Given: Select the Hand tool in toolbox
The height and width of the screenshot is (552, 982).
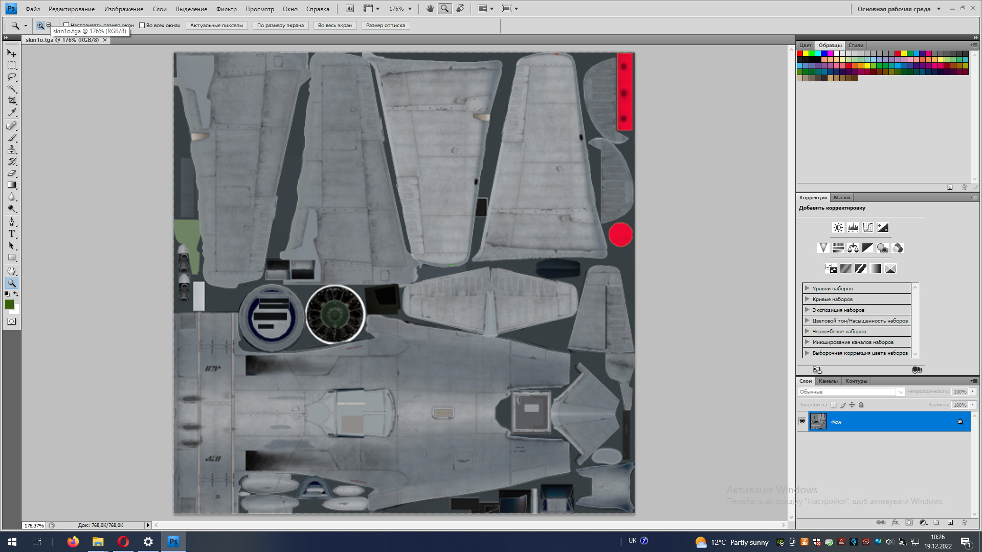Looking at the screenshot, I should pyautogui.click(x=12, y=271).
